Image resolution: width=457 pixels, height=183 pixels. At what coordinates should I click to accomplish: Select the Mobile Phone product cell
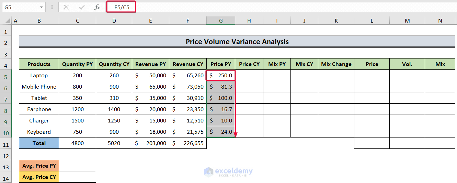pos(39,87)
